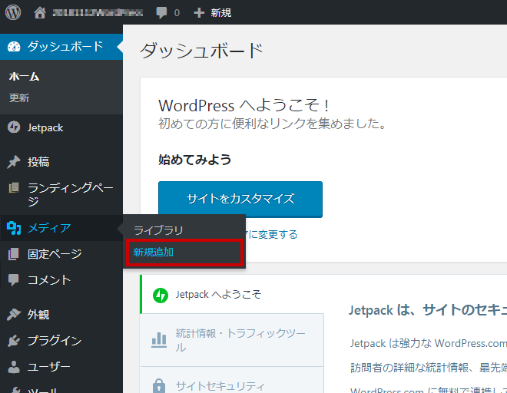
Task: Click the ユーザー person icon
Action: (x=14, y=366)
